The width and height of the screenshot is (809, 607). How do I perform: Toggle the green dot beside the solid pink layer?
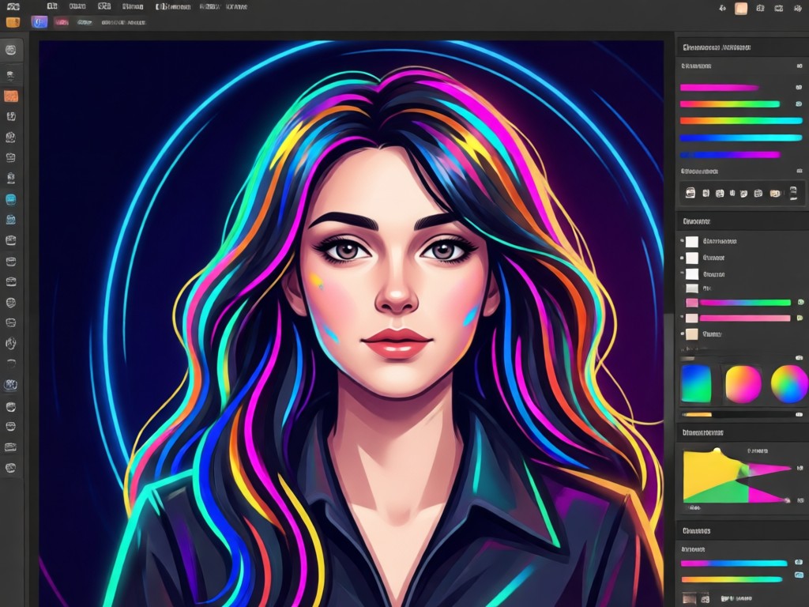[801, 318]
